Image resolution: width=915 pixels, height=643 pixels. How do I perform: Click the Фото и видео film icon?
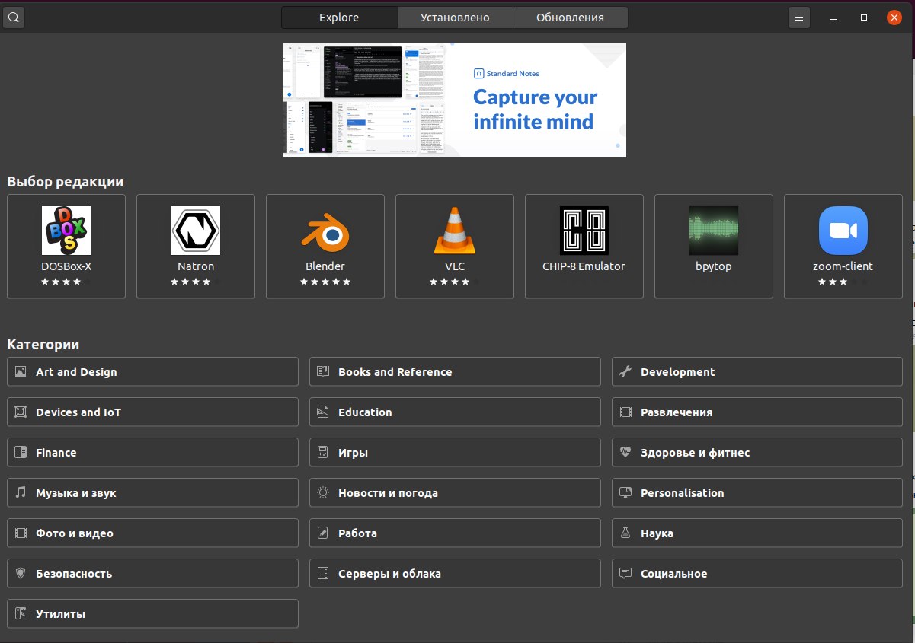[x=21, y=533]
